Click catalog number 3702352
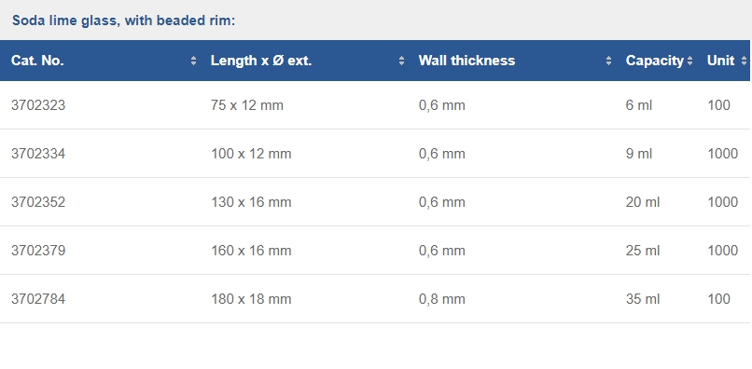 [38, 202]
